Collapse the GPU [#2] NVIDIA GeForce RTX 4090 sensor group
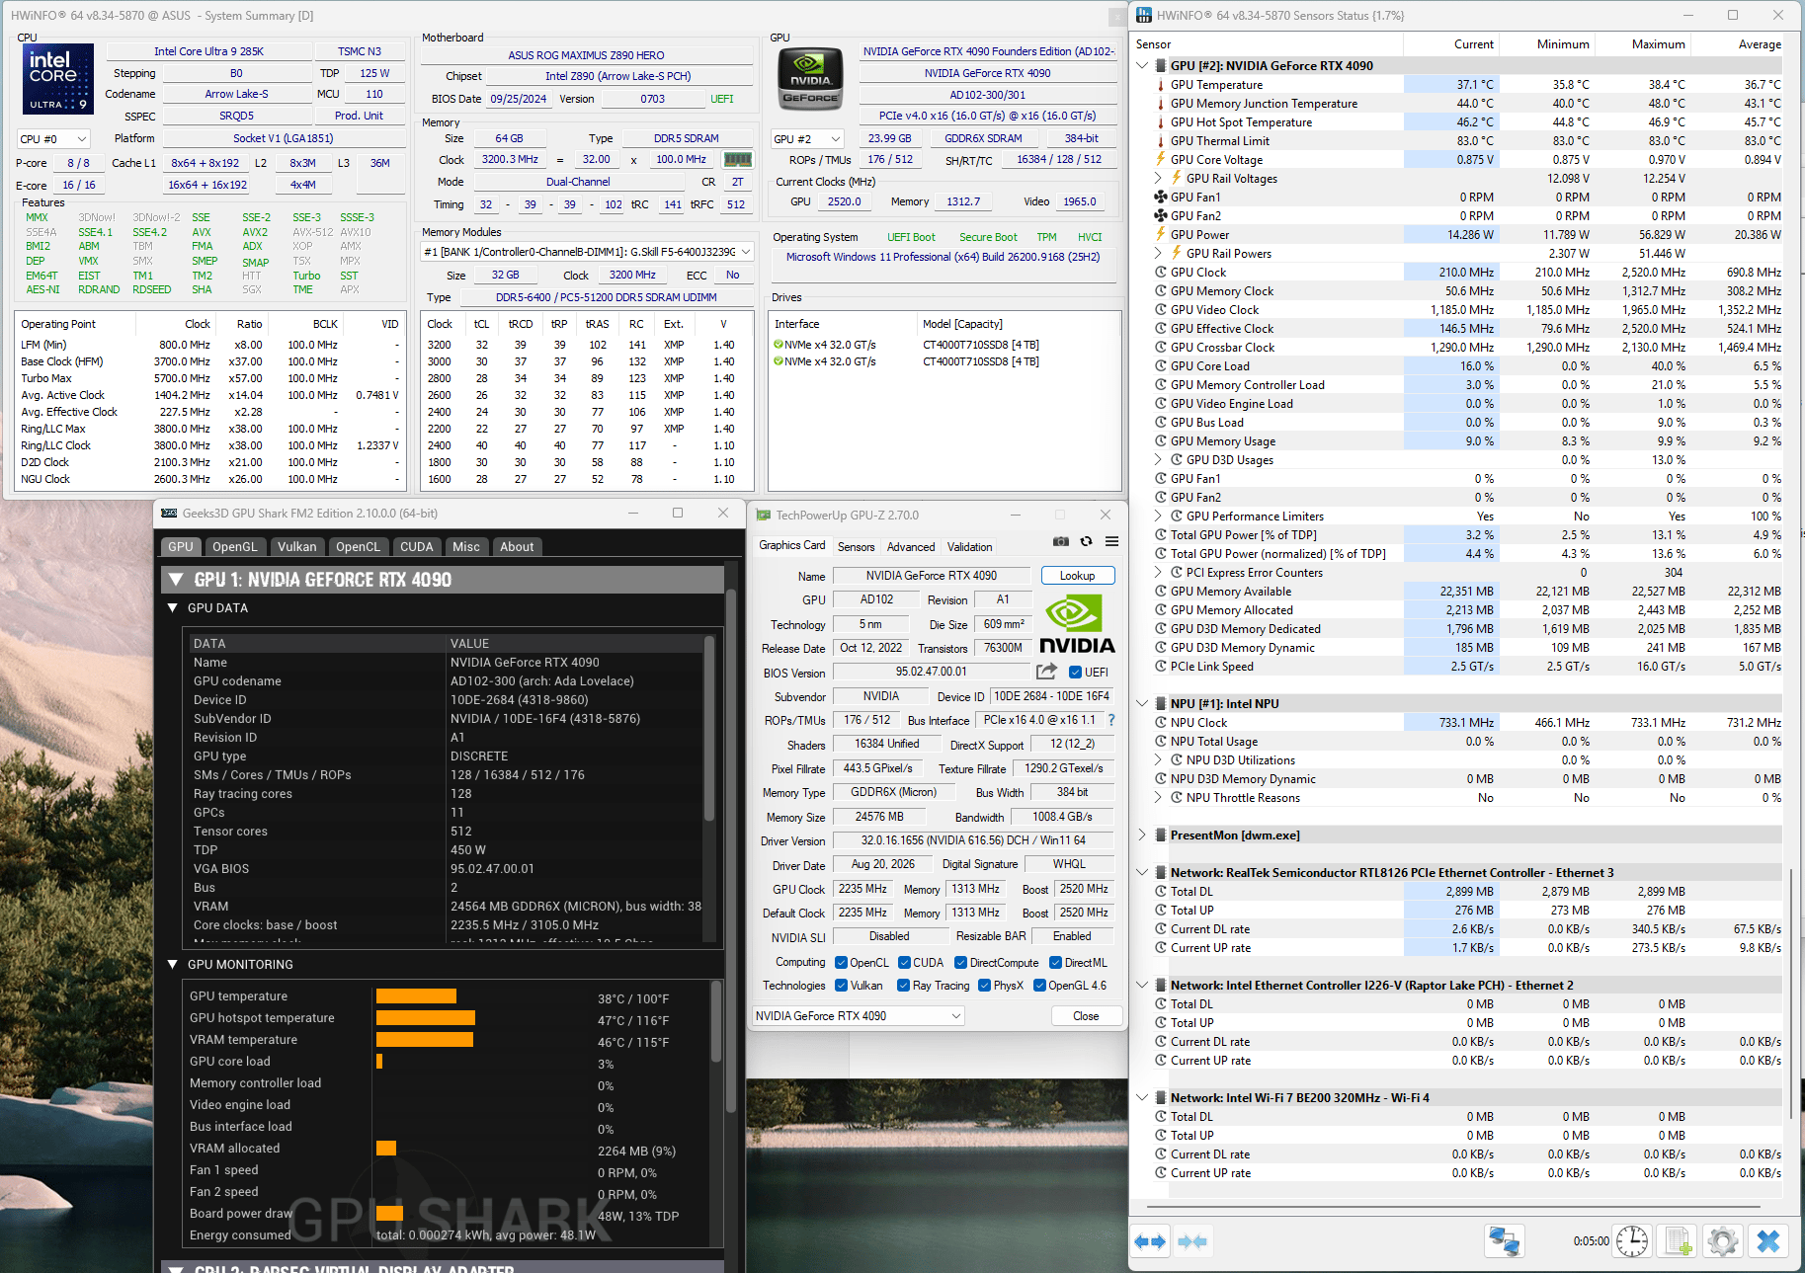The image size is (1805, 1273). coord(1142,66)
